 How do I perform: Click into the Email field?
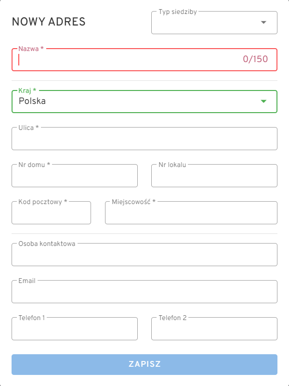click(144, 292)
